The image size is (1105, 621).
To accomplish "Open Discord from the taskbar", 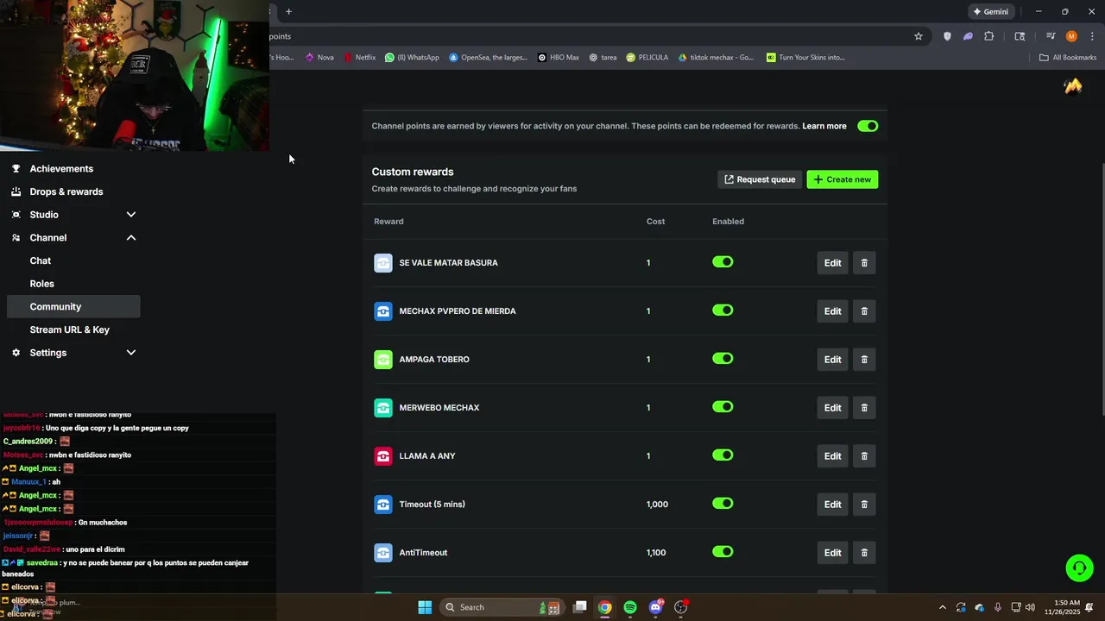I will point(656,607).
